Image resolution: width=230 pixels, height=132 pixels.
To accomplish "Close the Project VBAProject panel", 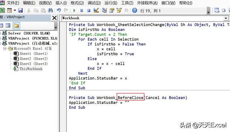I will point(54,18).
